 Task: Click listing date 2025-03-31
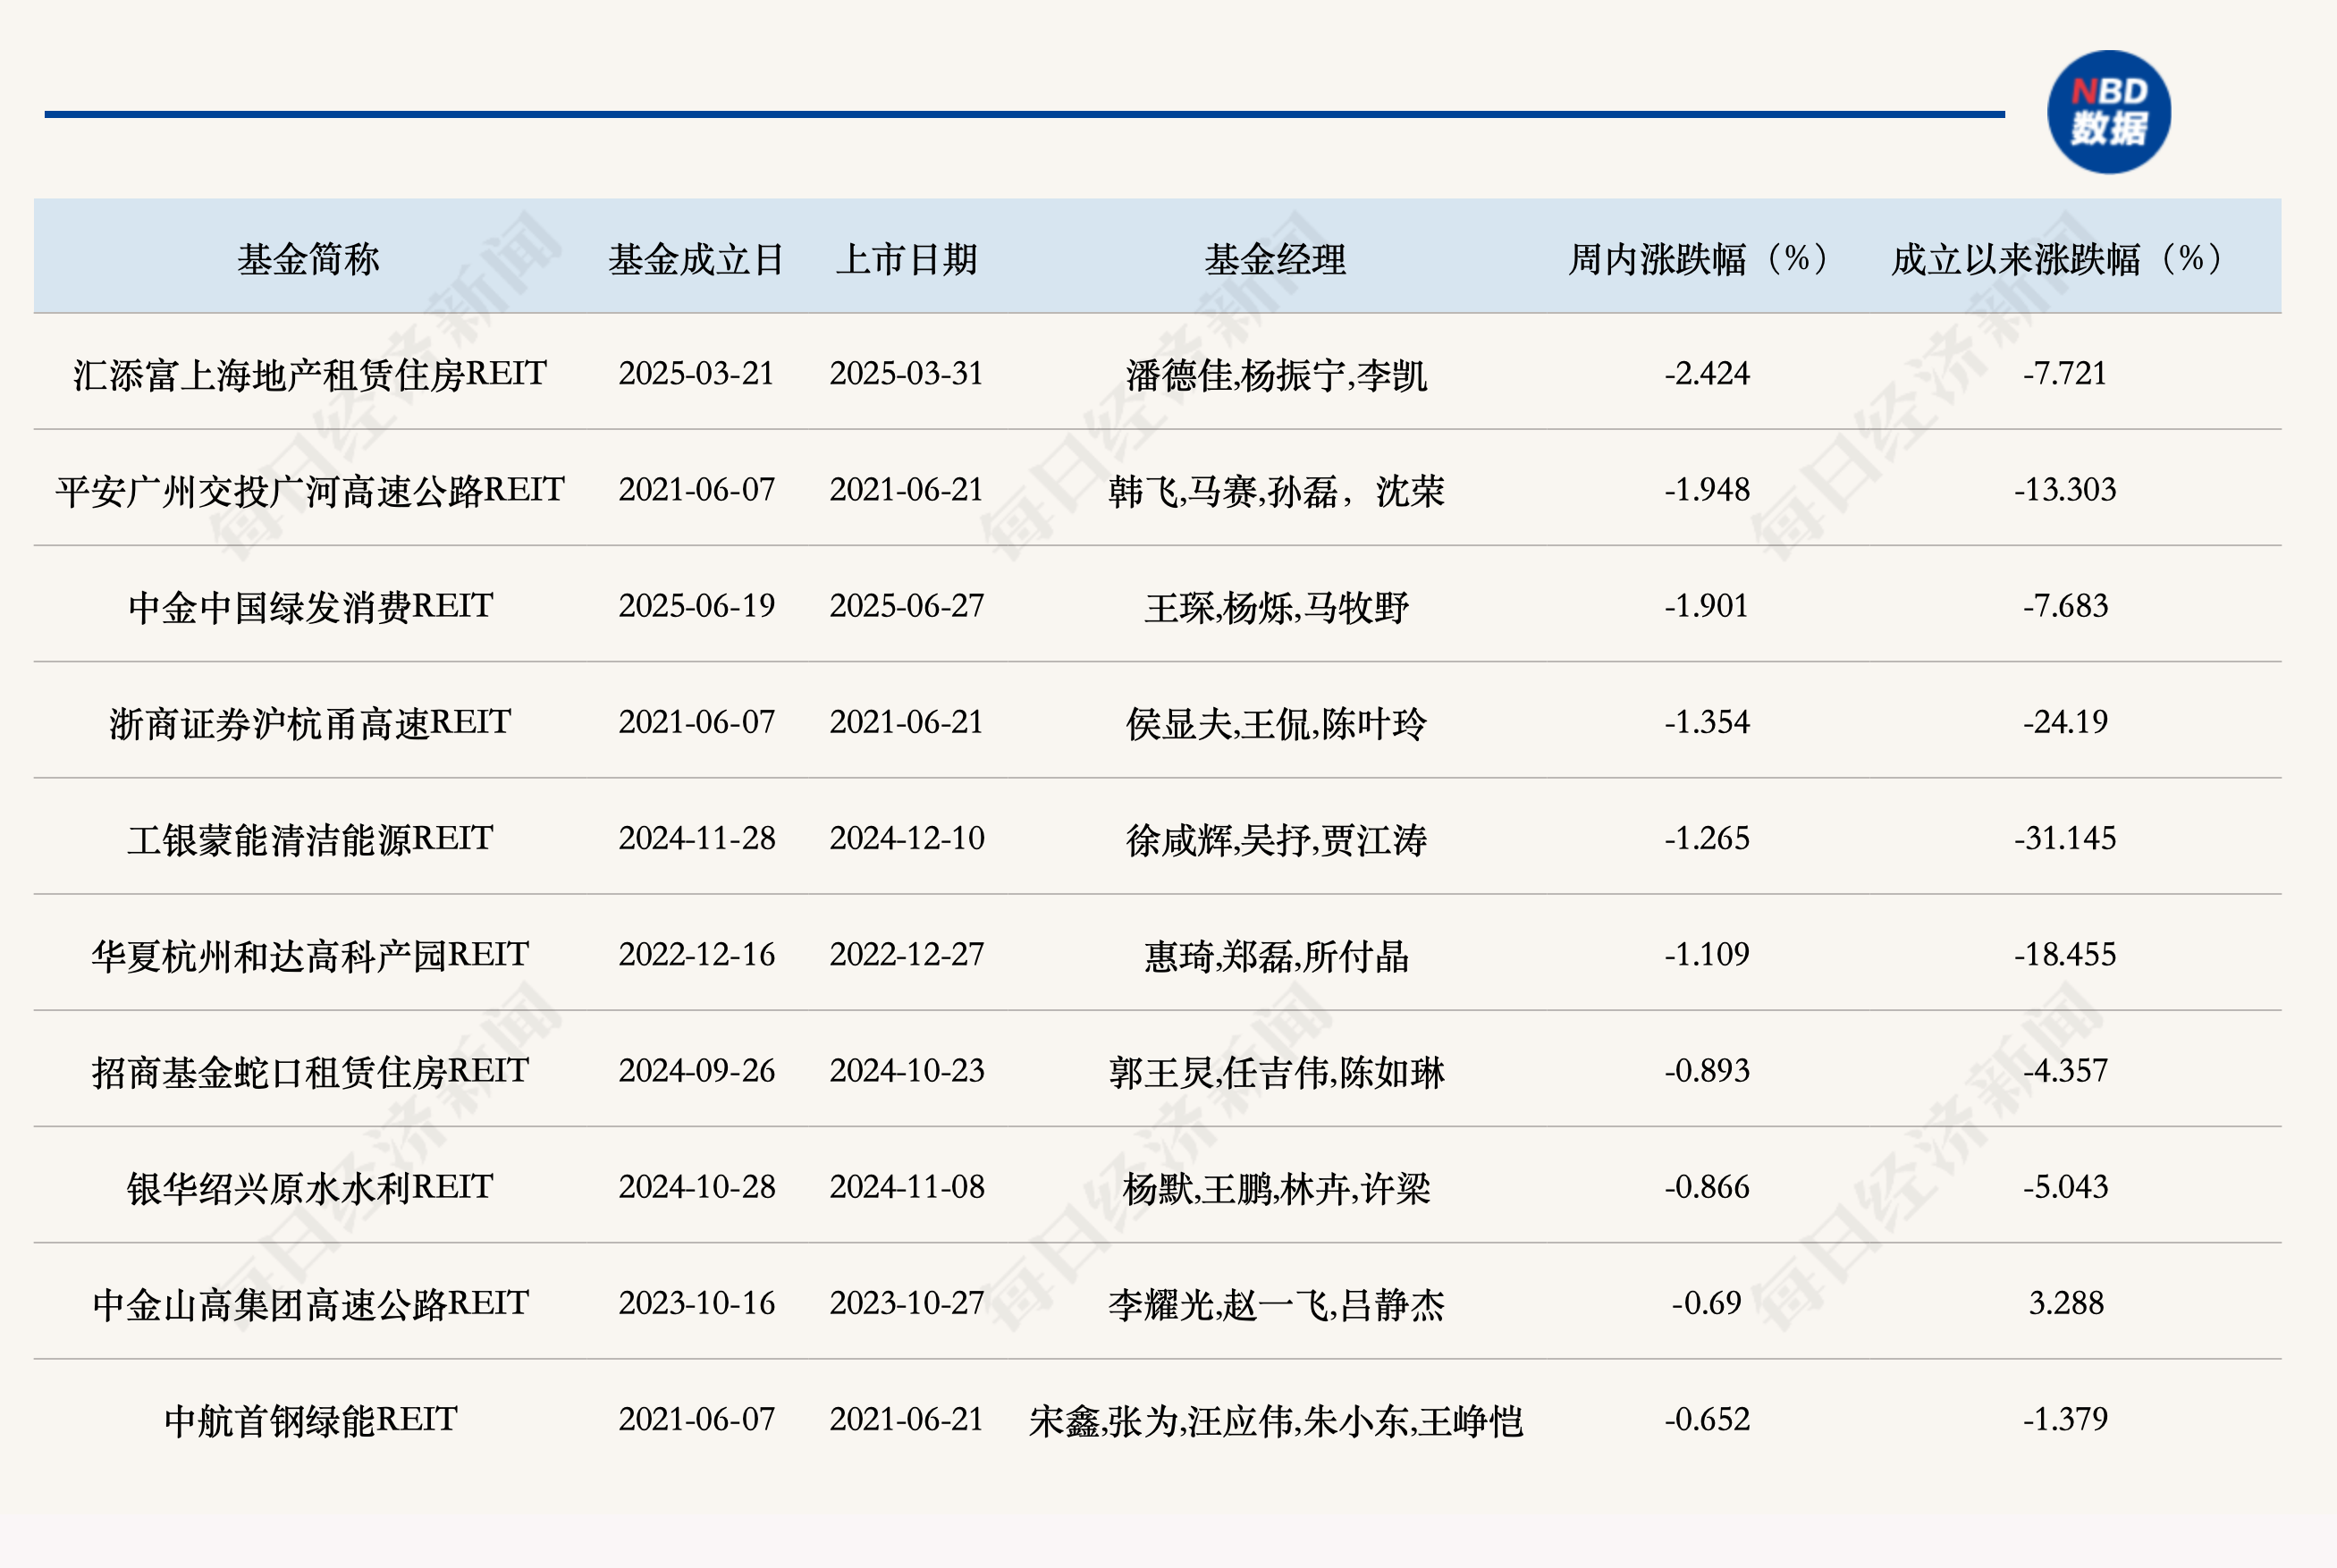click(x=906, y=373)
